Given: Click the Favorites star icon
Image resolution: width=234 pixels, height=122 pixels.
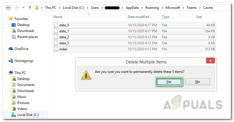Looking at the screenshot, I should (11, 19).
